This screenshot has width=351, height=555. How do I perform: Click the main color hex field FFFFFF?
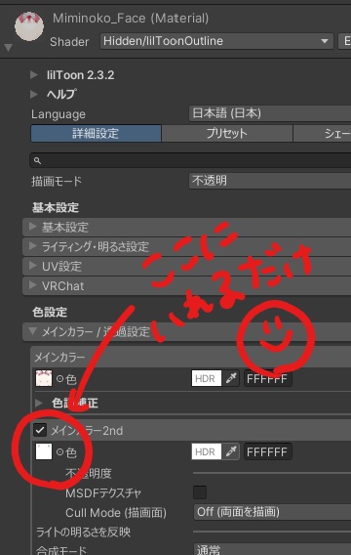point(268,379)
